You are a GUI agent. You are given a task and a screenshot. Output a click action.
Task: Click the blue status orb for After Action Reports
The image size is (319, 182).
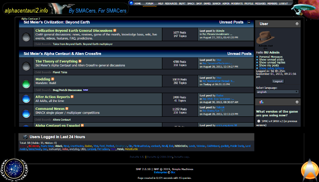click(26, 98)
